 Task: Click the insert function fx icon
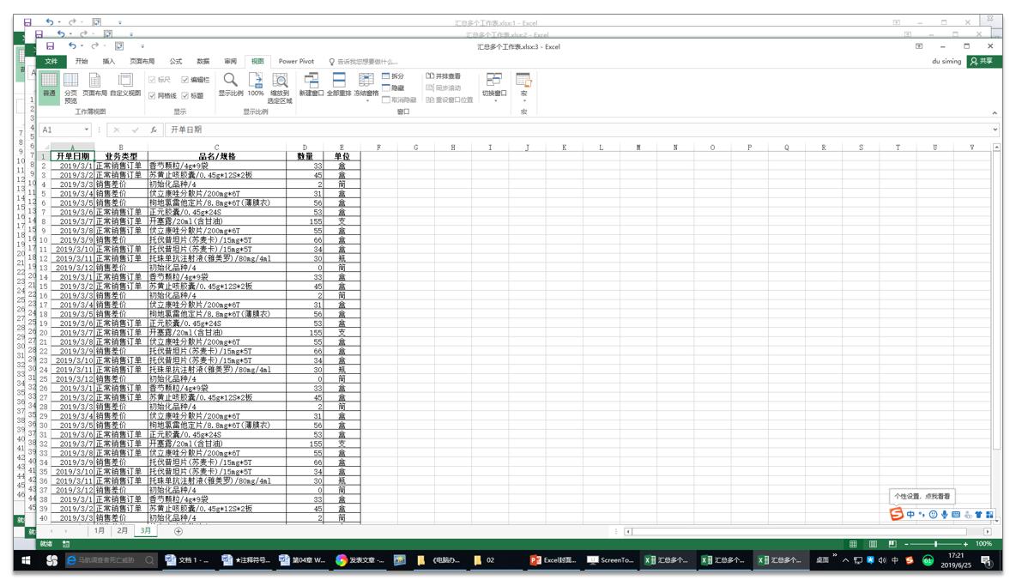153,130
